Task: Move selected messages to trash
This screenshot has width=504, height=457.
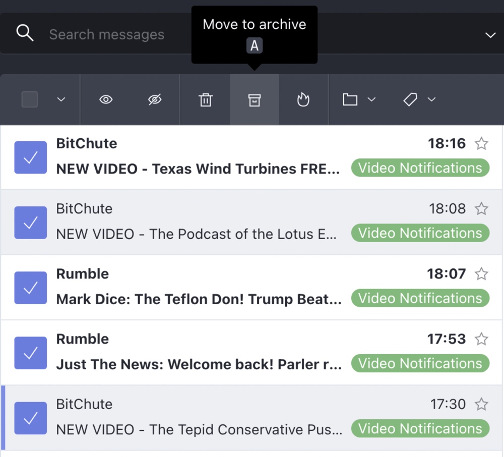Action: [206, 100]
